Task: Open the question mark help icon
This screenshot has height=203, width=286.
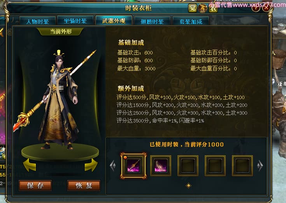Action: pos(256,8)
